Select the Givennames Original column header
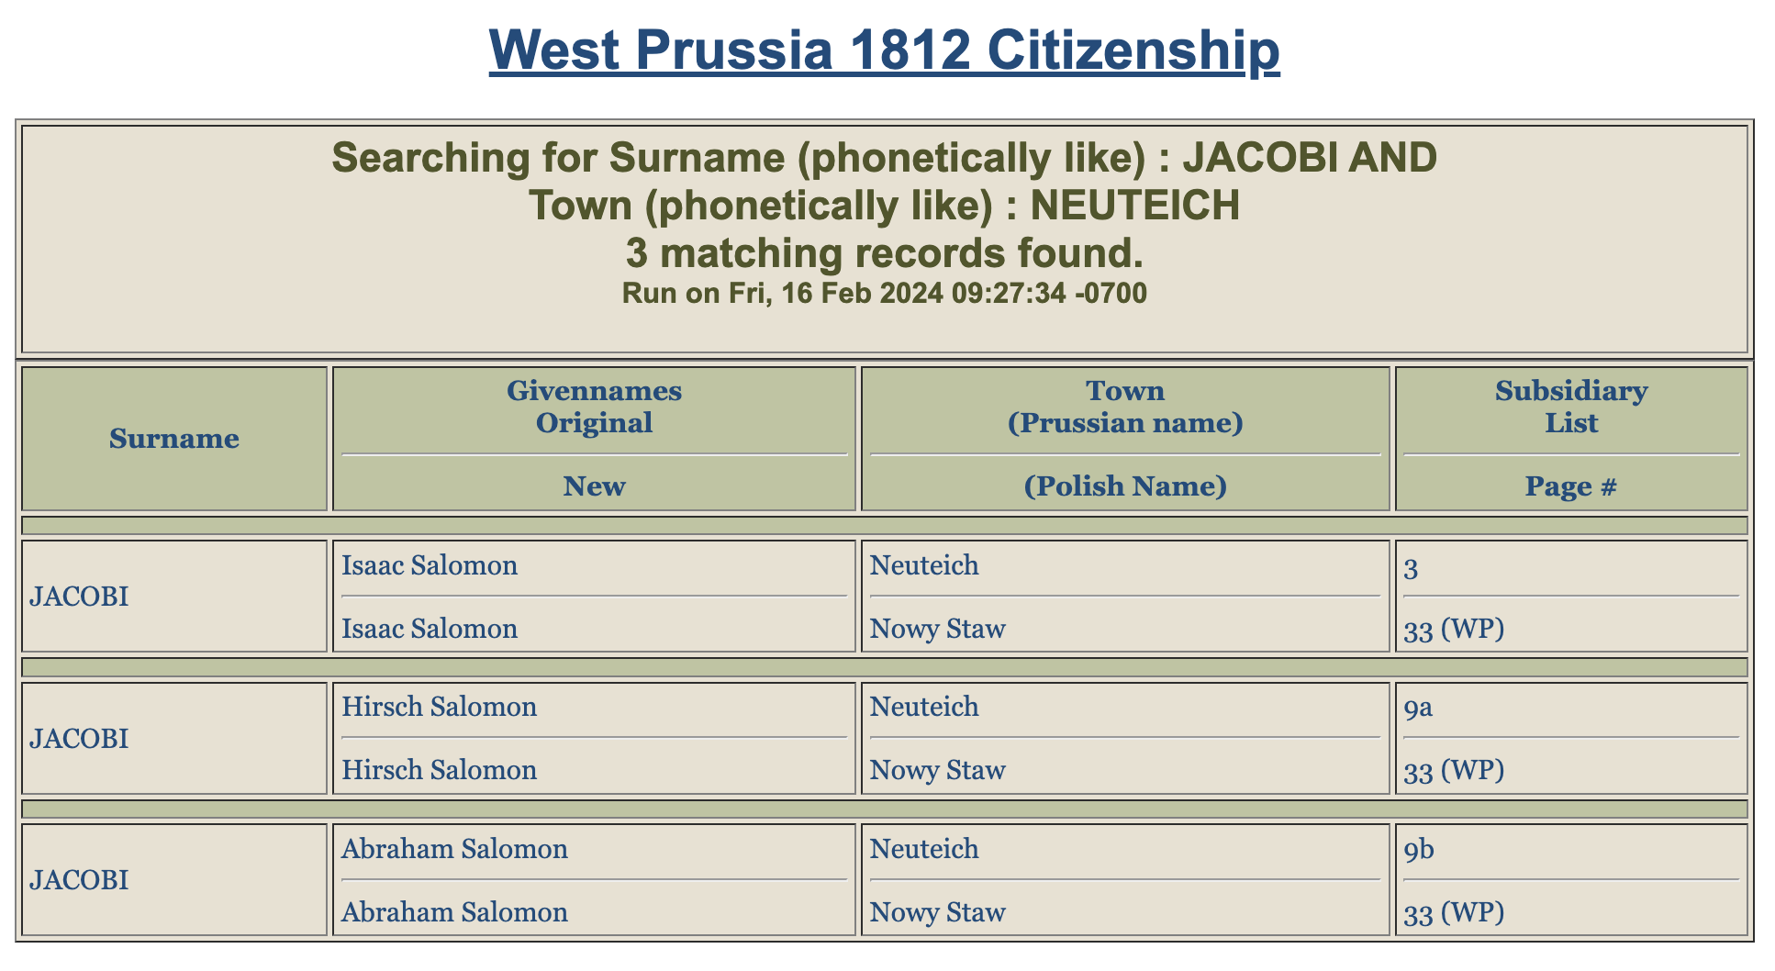Viewport: 1775px width, 971px height. point(594,407)
